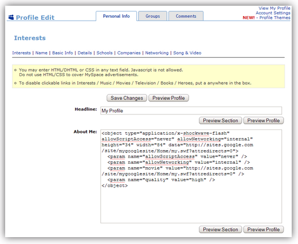298x244 pixels.
Task: Go to the Details section
Action: 85,53
